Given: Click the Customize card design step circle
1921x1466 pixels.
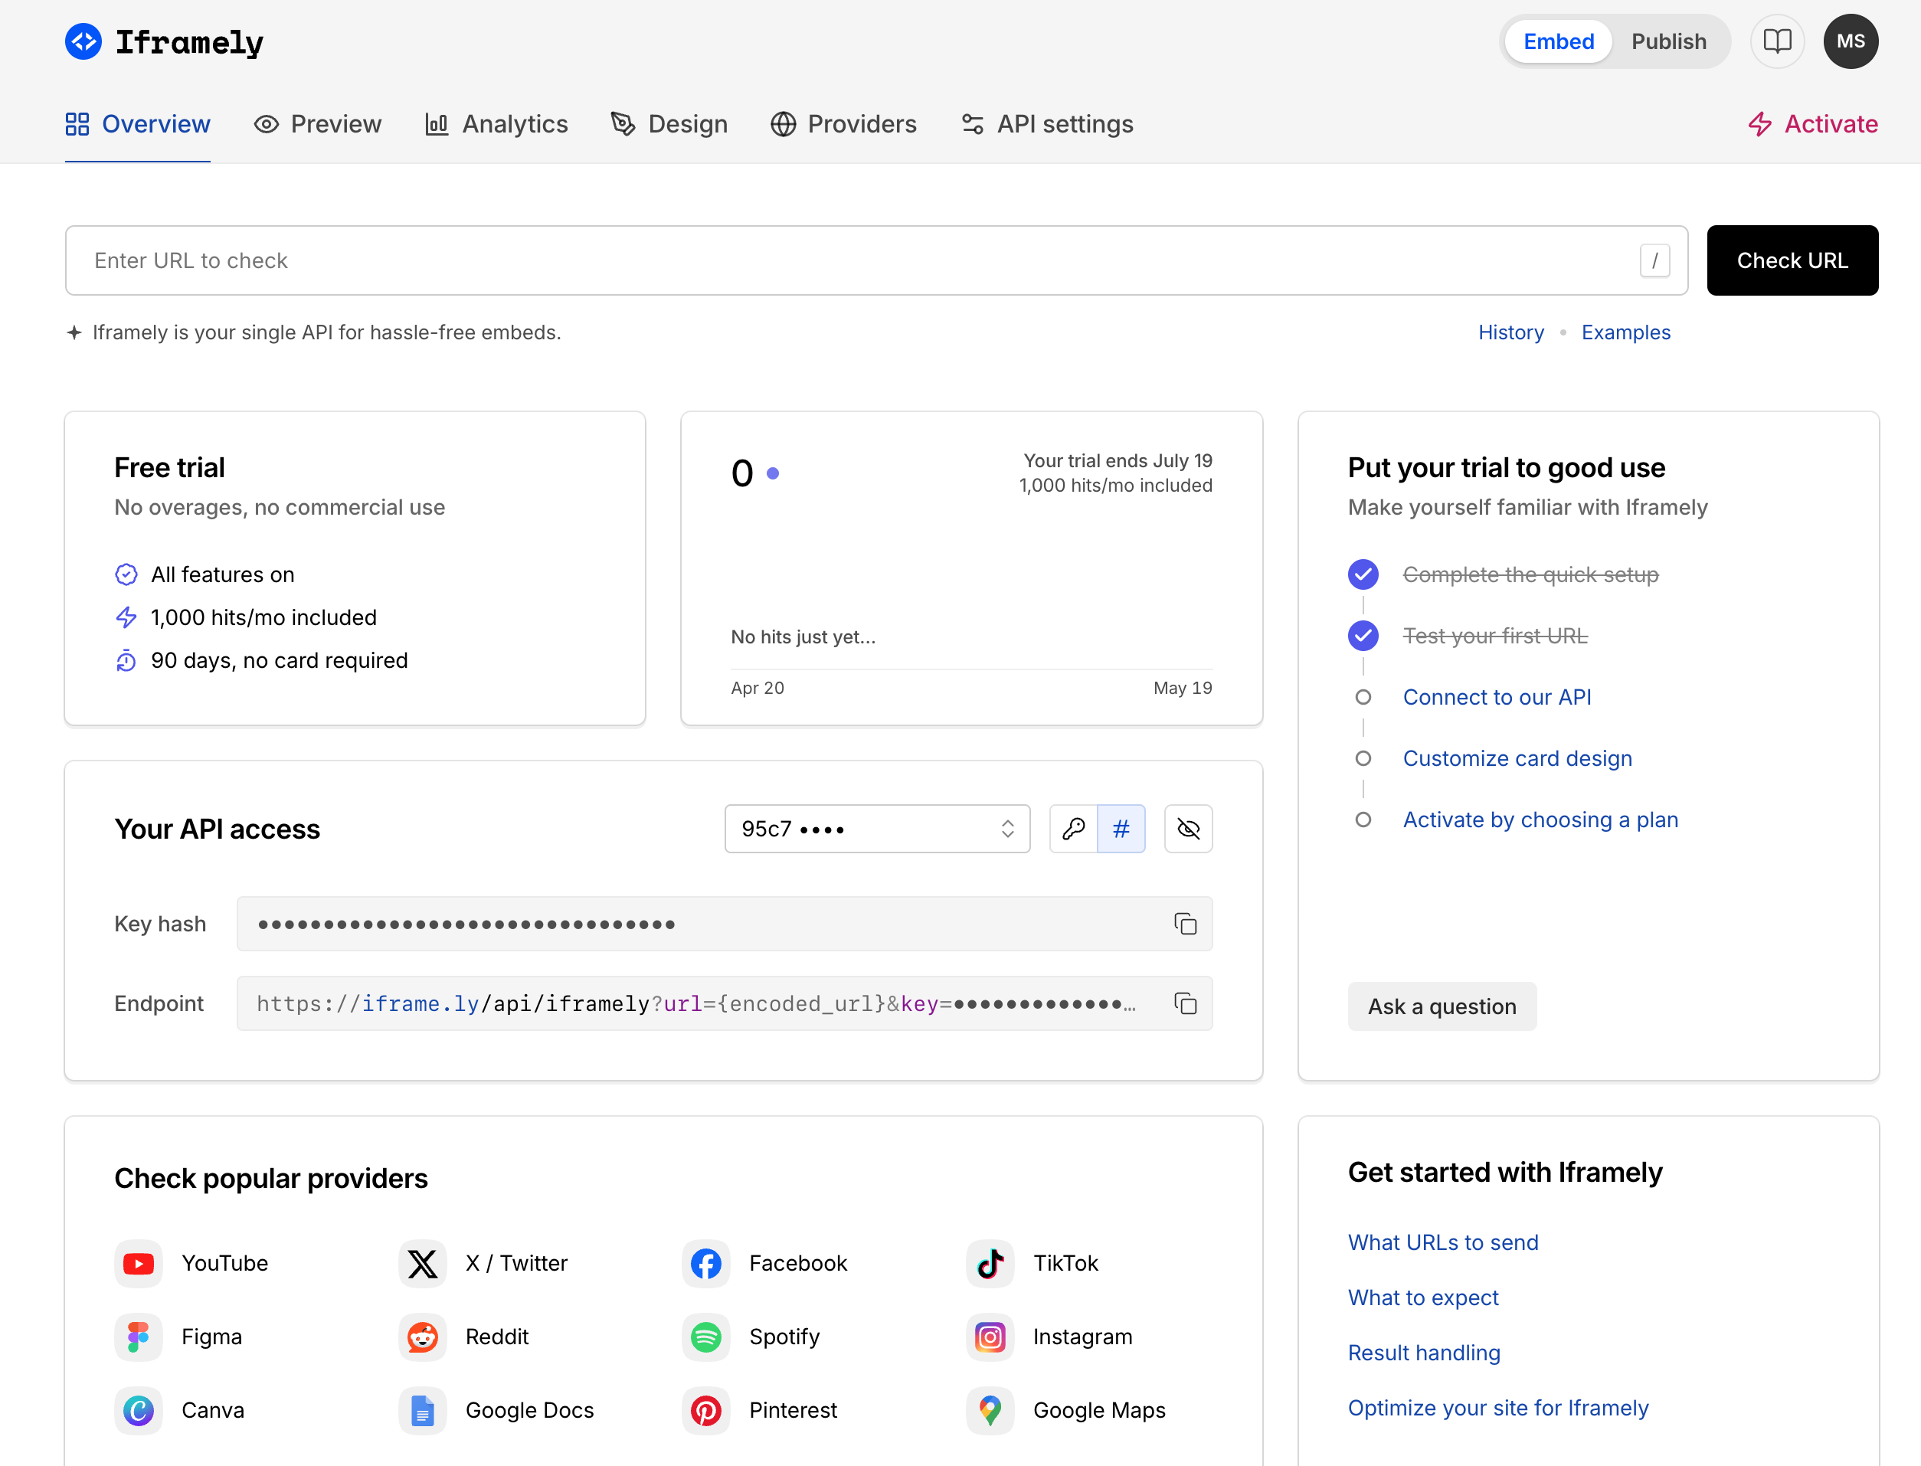Looking at the screenshot, I should [x=1363, y=758].
